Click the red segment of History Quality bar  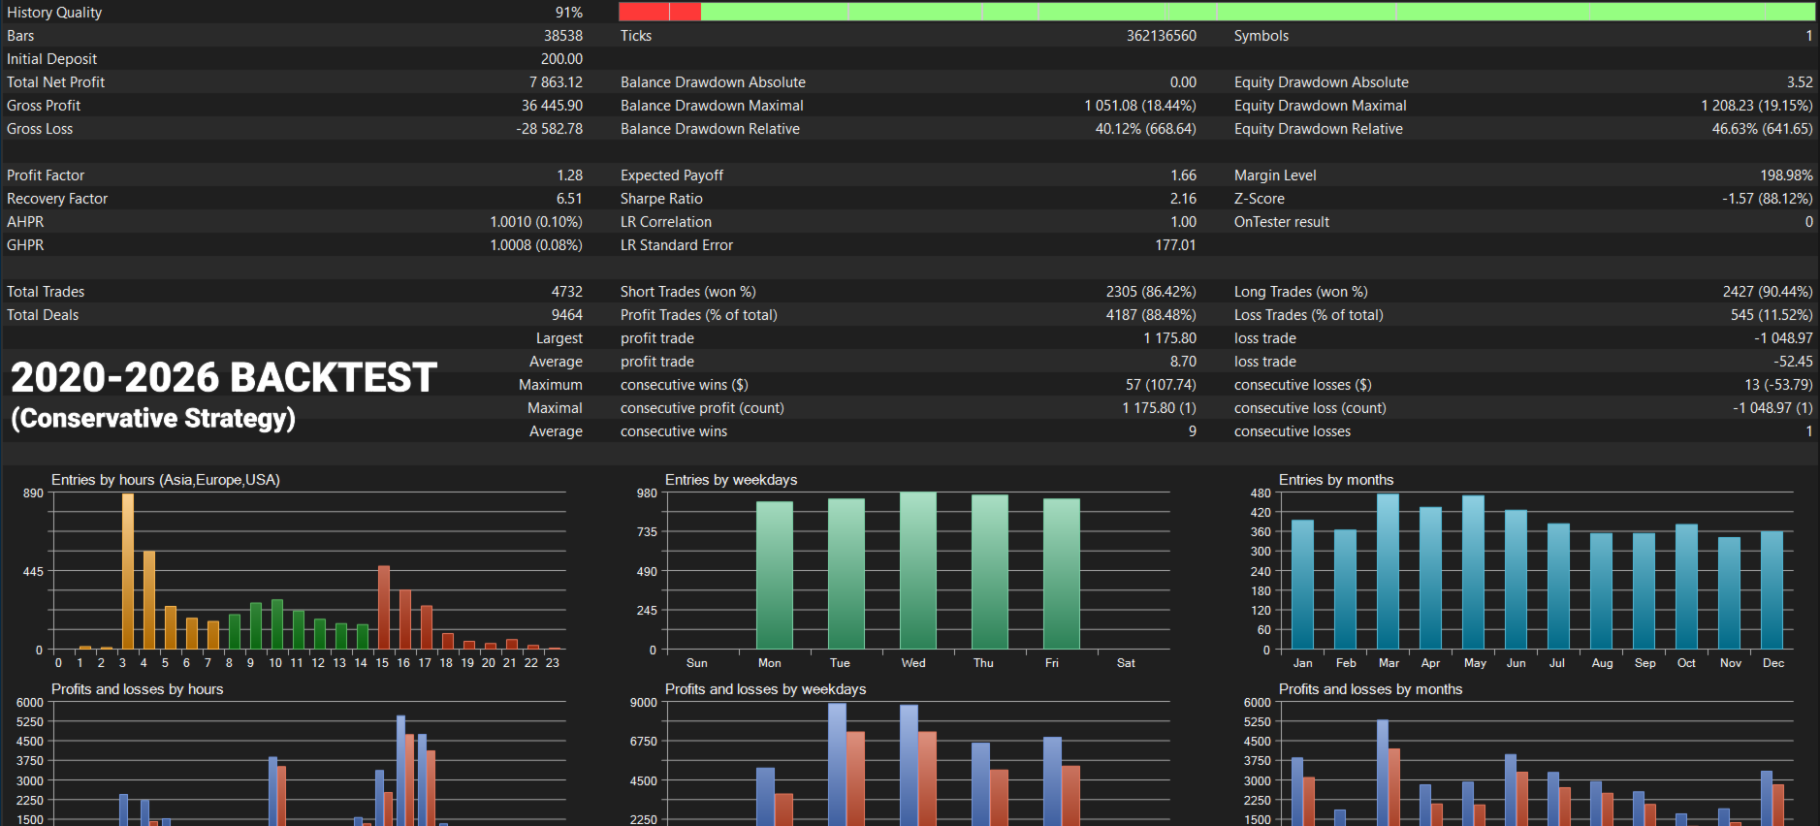[659, 12]
